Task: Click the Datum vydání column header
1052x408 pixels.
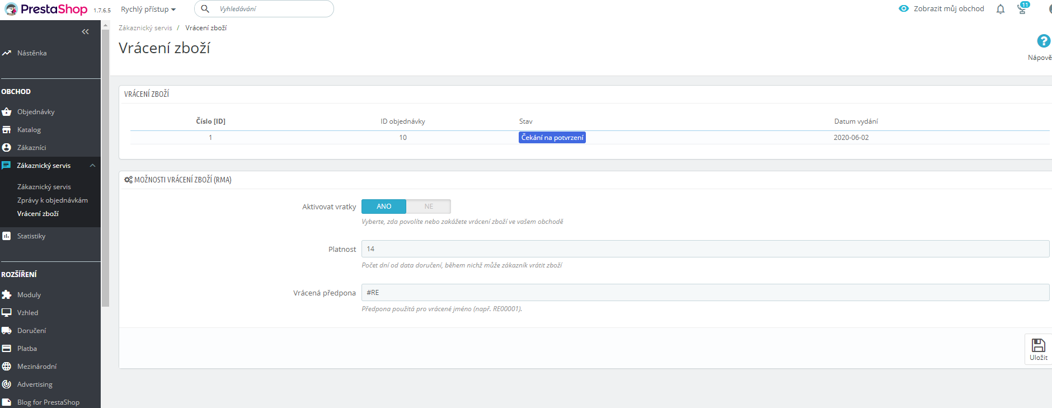Action: pyautogui.click(x=856, y=121)
